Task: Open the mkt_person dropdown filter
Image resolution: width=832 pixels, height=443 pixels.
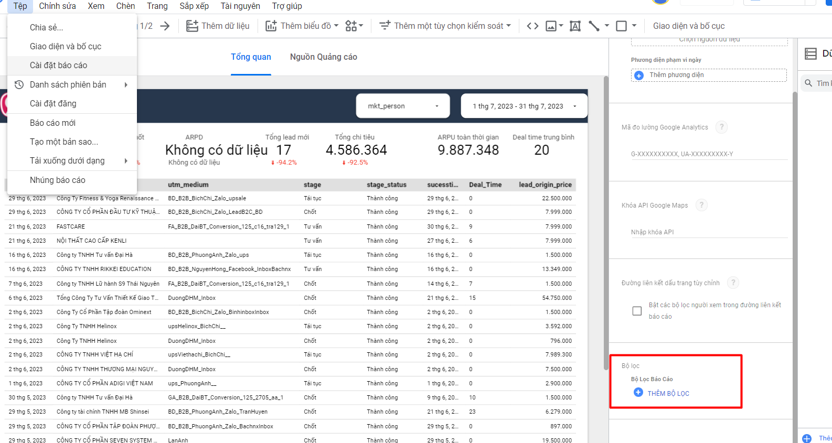Action: 403,106
